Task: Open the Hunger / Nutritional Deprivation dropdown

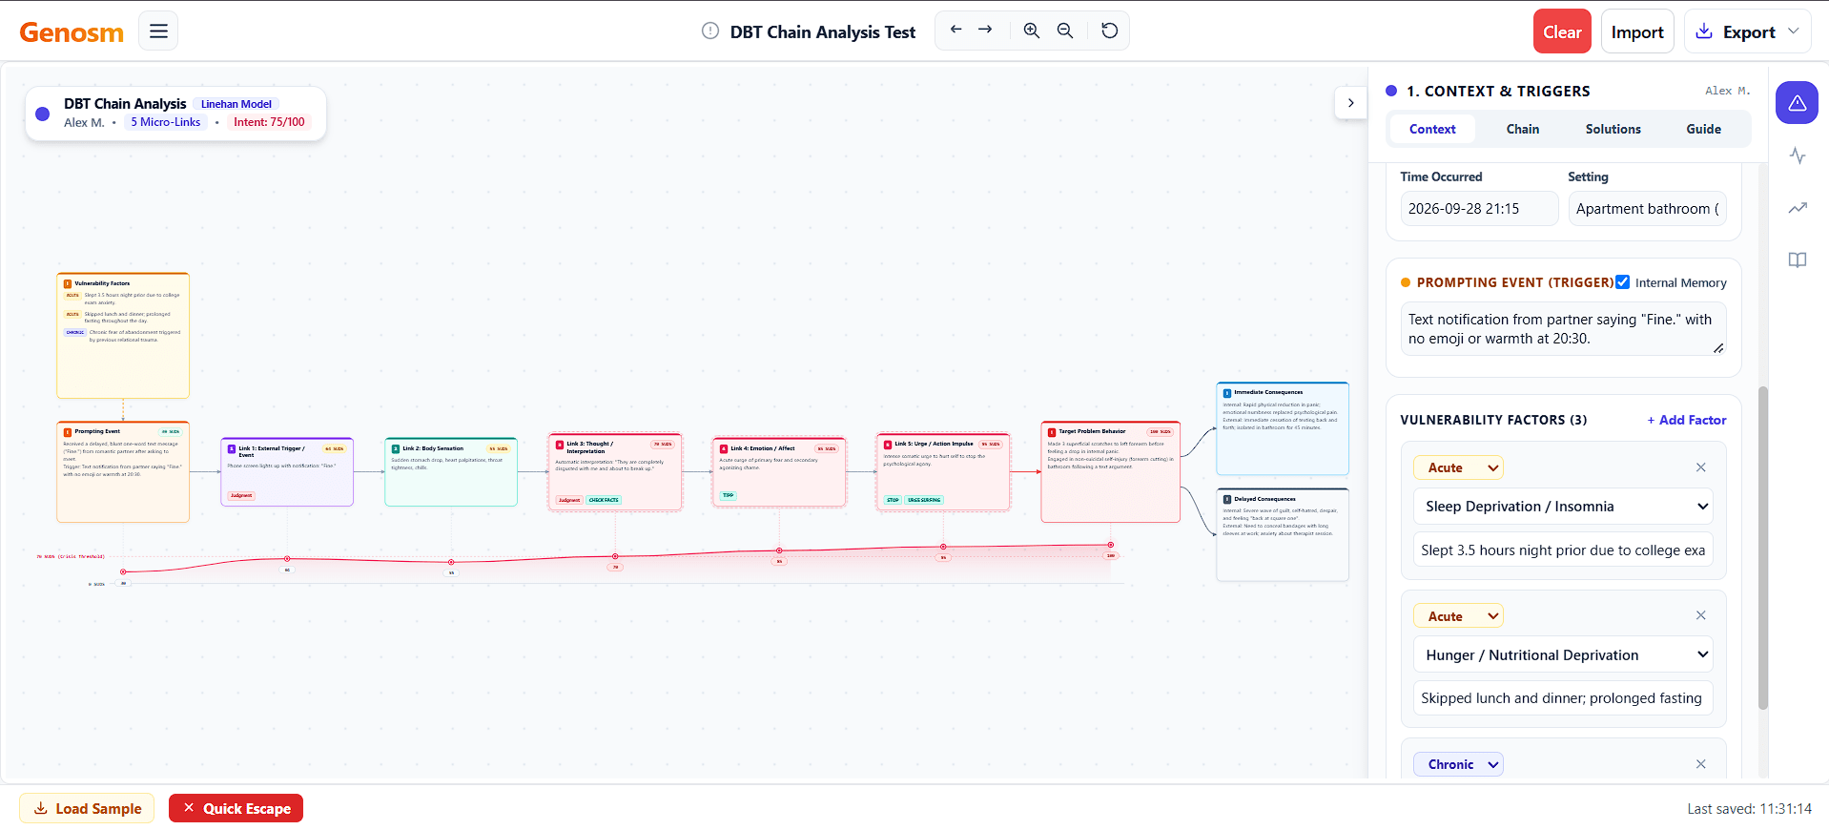Action: [x=1563, y=654]
